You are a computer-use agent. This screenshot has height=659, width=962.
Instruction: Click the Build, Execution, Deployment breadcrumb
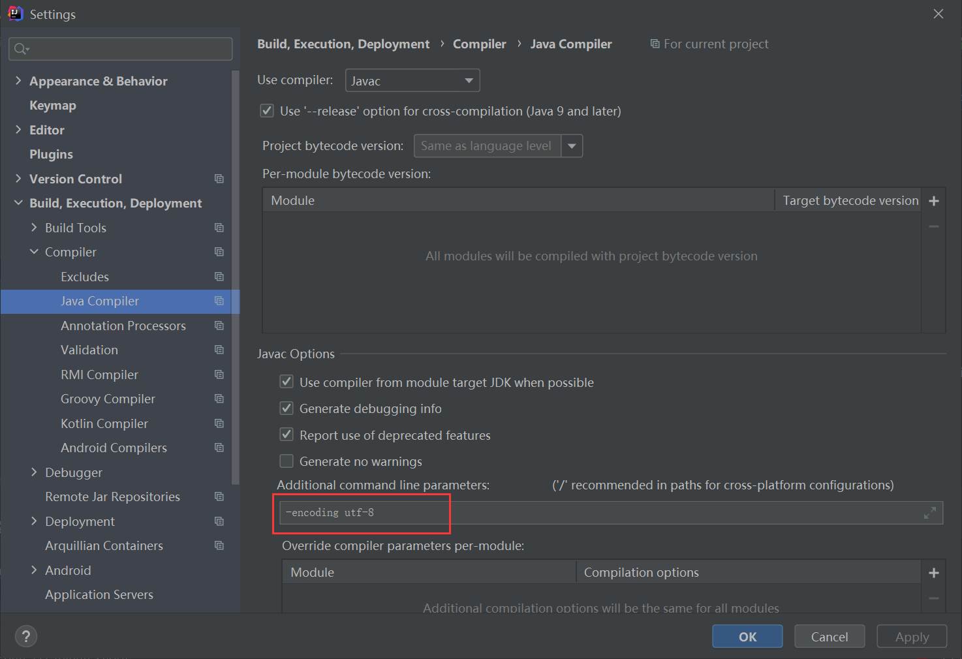point(343,44)
